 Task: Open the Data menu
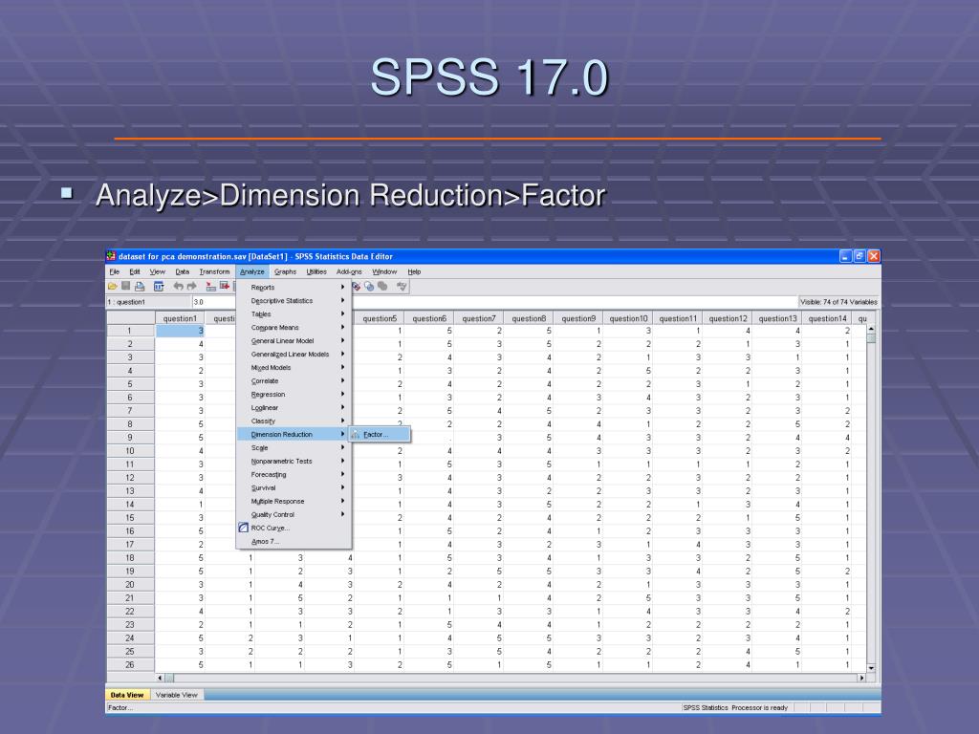[x=183, y=271]
